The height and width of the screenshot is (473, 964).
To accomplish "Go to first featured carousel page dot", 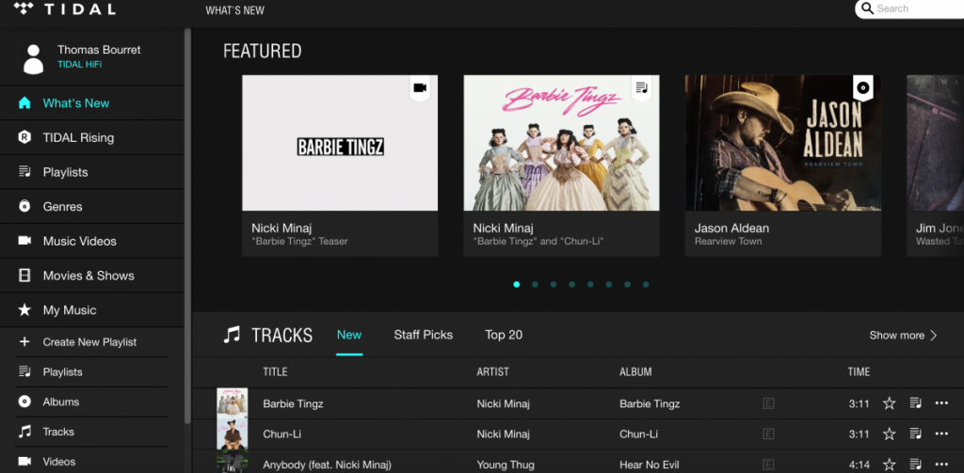I will [x=517, y=284].
